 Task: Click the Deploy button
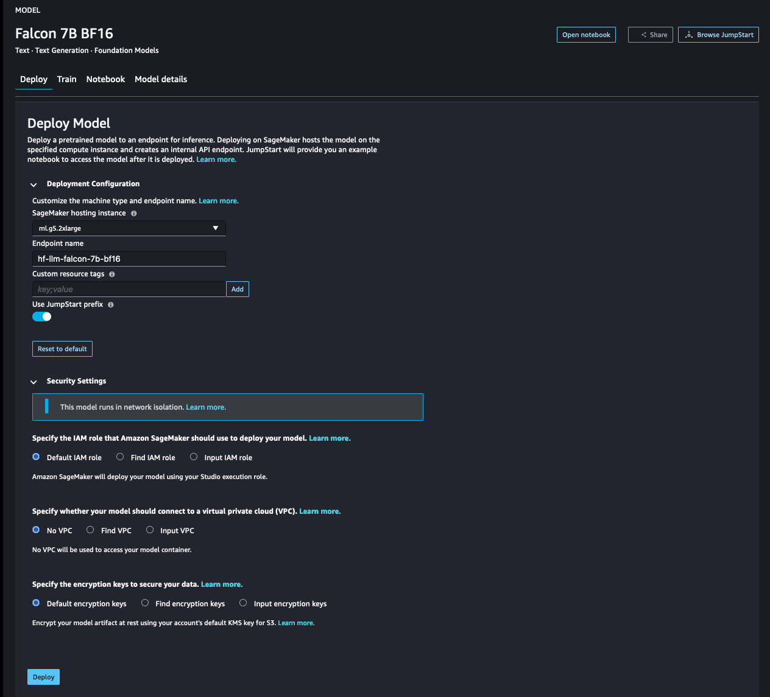coord(43,677)
